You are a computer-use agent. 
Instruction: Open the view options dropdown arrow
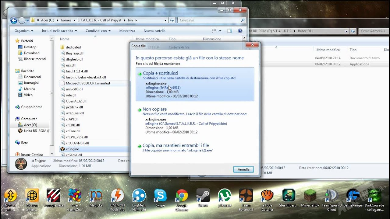click(x=220, y=31)
